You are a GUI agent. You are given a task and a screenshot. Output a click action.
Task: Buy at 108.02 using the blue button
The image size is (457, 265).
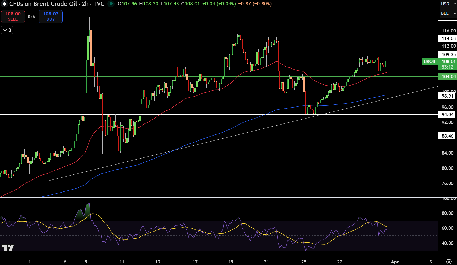(x=51, y=16)
